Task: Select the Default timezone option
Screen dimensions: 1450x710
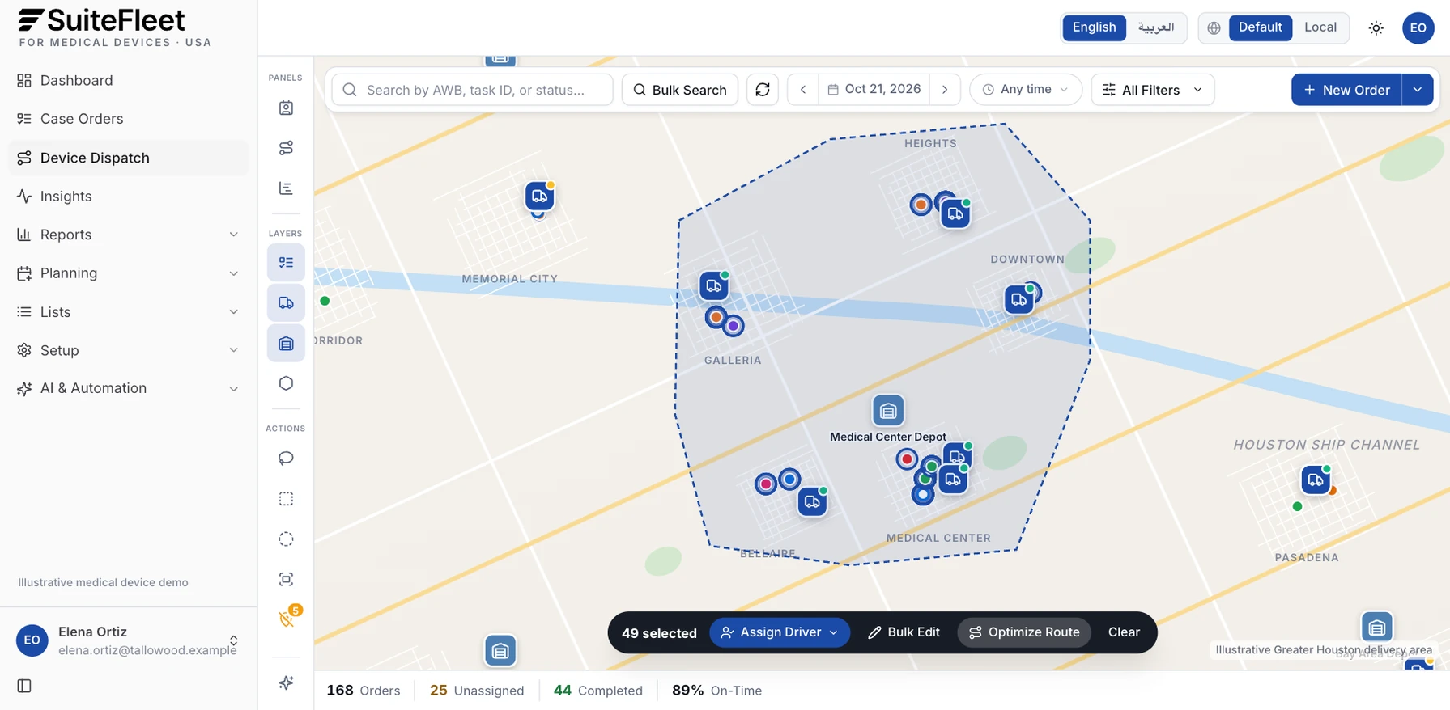Action: 1260,27
